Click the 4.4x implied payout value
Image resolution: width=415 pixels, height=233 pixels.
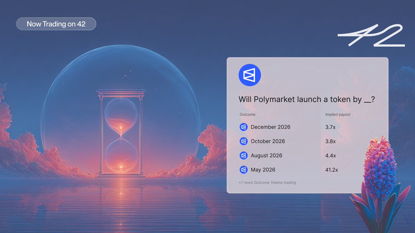[x=330, y=155]
